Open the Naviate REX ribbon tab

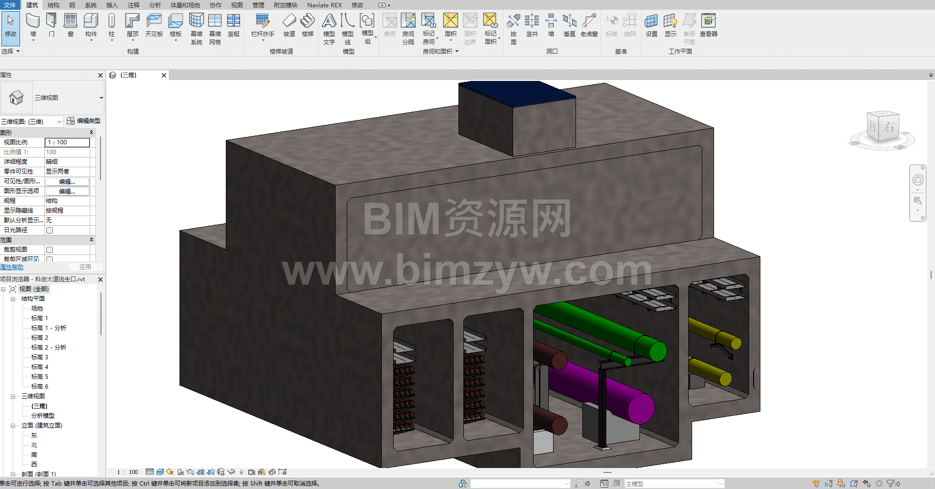[x=324, y=5]
